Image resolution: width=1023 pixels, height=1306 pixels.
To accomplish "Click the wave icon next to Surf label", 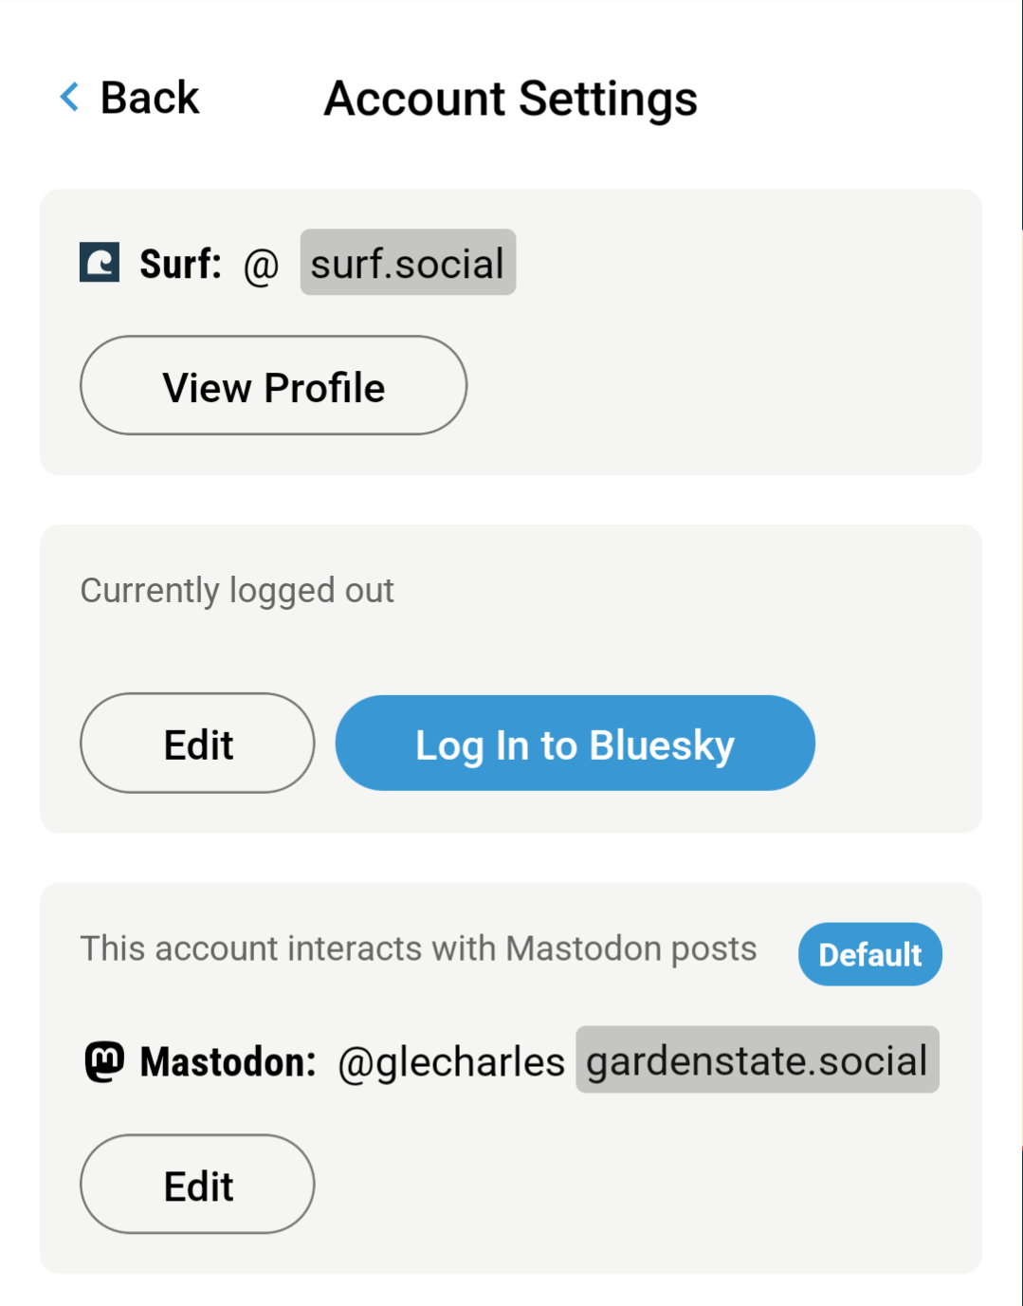I will pyautogui.click(x=98, y=263).
